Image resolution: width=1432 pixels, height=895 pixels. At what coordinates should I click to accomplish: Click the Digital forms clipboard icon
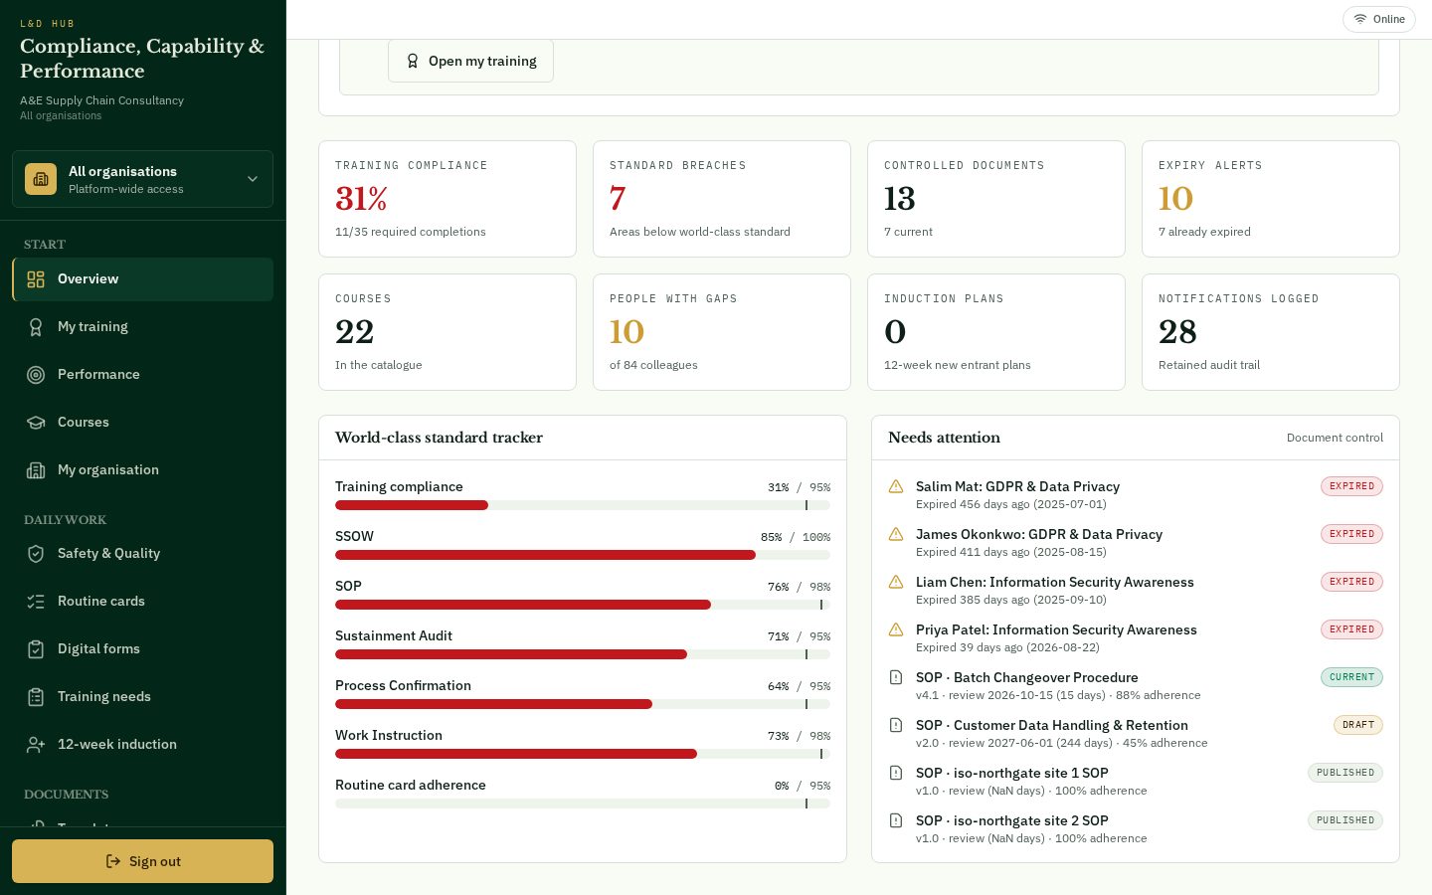coord(36,649)
